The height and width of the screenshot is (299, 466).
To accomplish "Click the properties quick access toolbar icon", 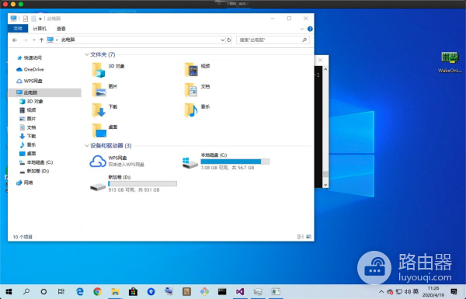I will pyautogui.click(x=26, y=19).
